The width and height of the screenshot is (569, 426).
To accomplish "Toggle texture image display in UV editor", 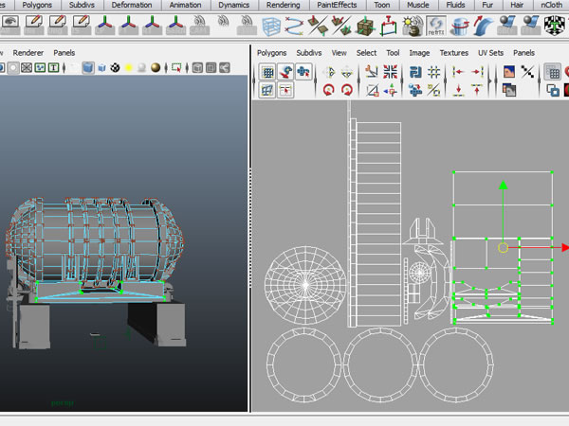I will 509,72.
